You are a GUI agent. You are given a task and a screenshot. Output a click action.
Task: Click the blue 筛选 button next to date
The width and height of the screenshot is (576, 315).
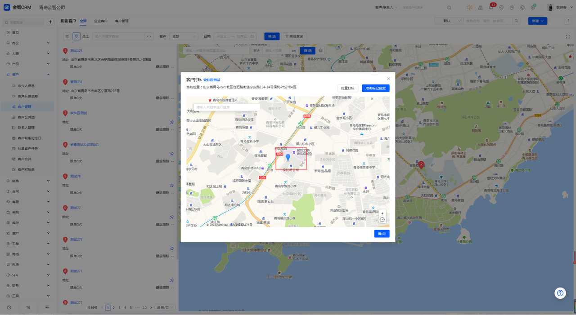(x=272, y=36)
